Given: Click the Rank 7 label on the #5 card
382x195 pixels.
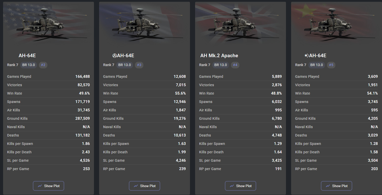Looking at the screenshot, I should coord(301,65).
